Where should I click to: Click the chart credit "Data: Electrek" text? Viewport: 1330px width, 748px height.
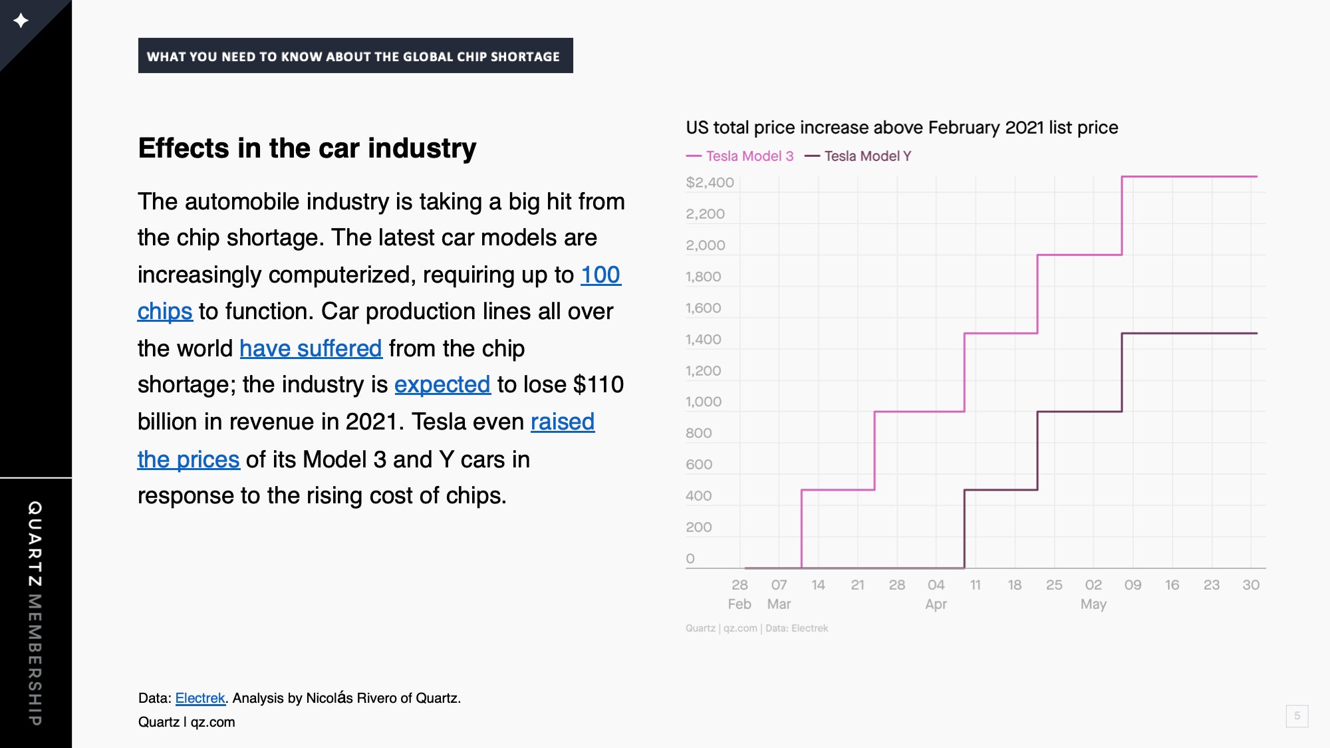(x=797, y=628)
